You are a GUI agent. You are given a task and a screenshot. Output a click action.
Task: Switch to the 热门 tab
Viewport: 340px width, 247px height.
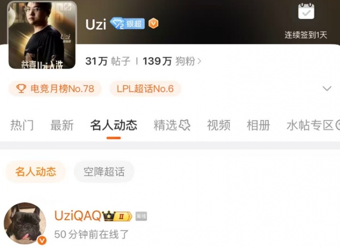(22, 125)
